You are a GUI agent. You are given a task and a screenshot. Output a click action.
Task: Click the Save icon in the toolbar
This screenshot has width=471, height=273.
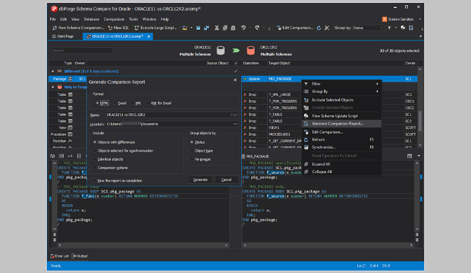[x=198, y=28]
